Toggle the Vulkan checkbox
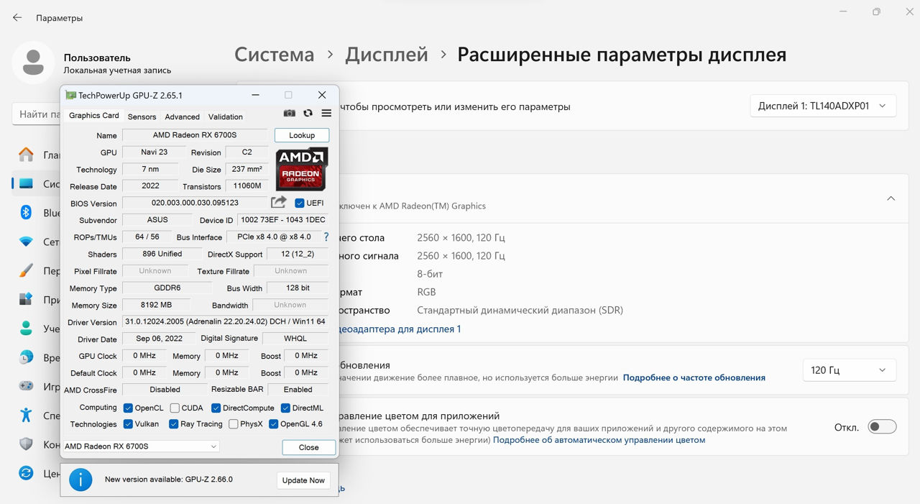 pos(128,424)
